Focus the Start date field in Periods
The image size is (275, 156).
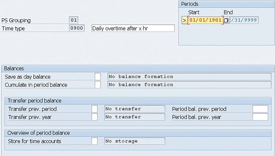(205, 21)
